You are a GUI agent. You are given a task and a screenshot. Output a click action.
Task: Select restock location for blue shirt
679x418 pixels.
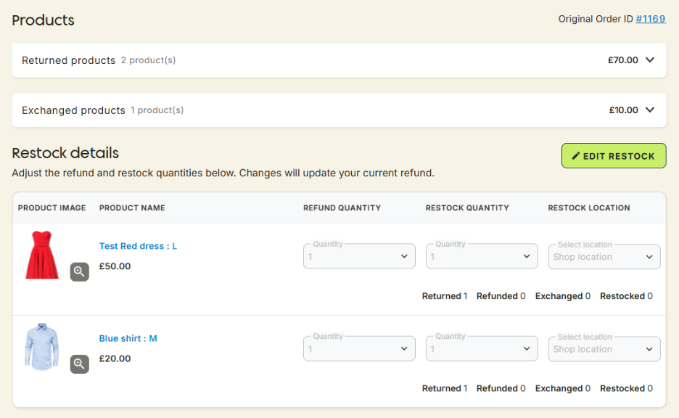click(604, 348)
